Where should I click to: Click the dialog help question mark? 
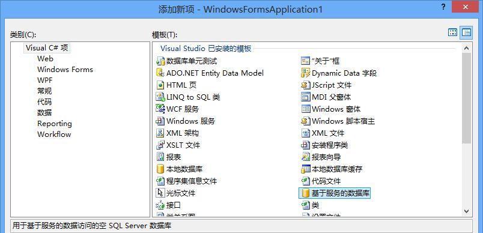click(x=443, y=7)
